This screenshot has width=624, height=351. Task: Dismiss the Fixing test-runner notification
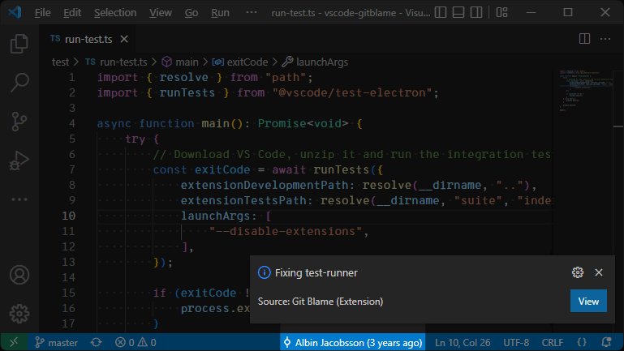coord(599,272)
